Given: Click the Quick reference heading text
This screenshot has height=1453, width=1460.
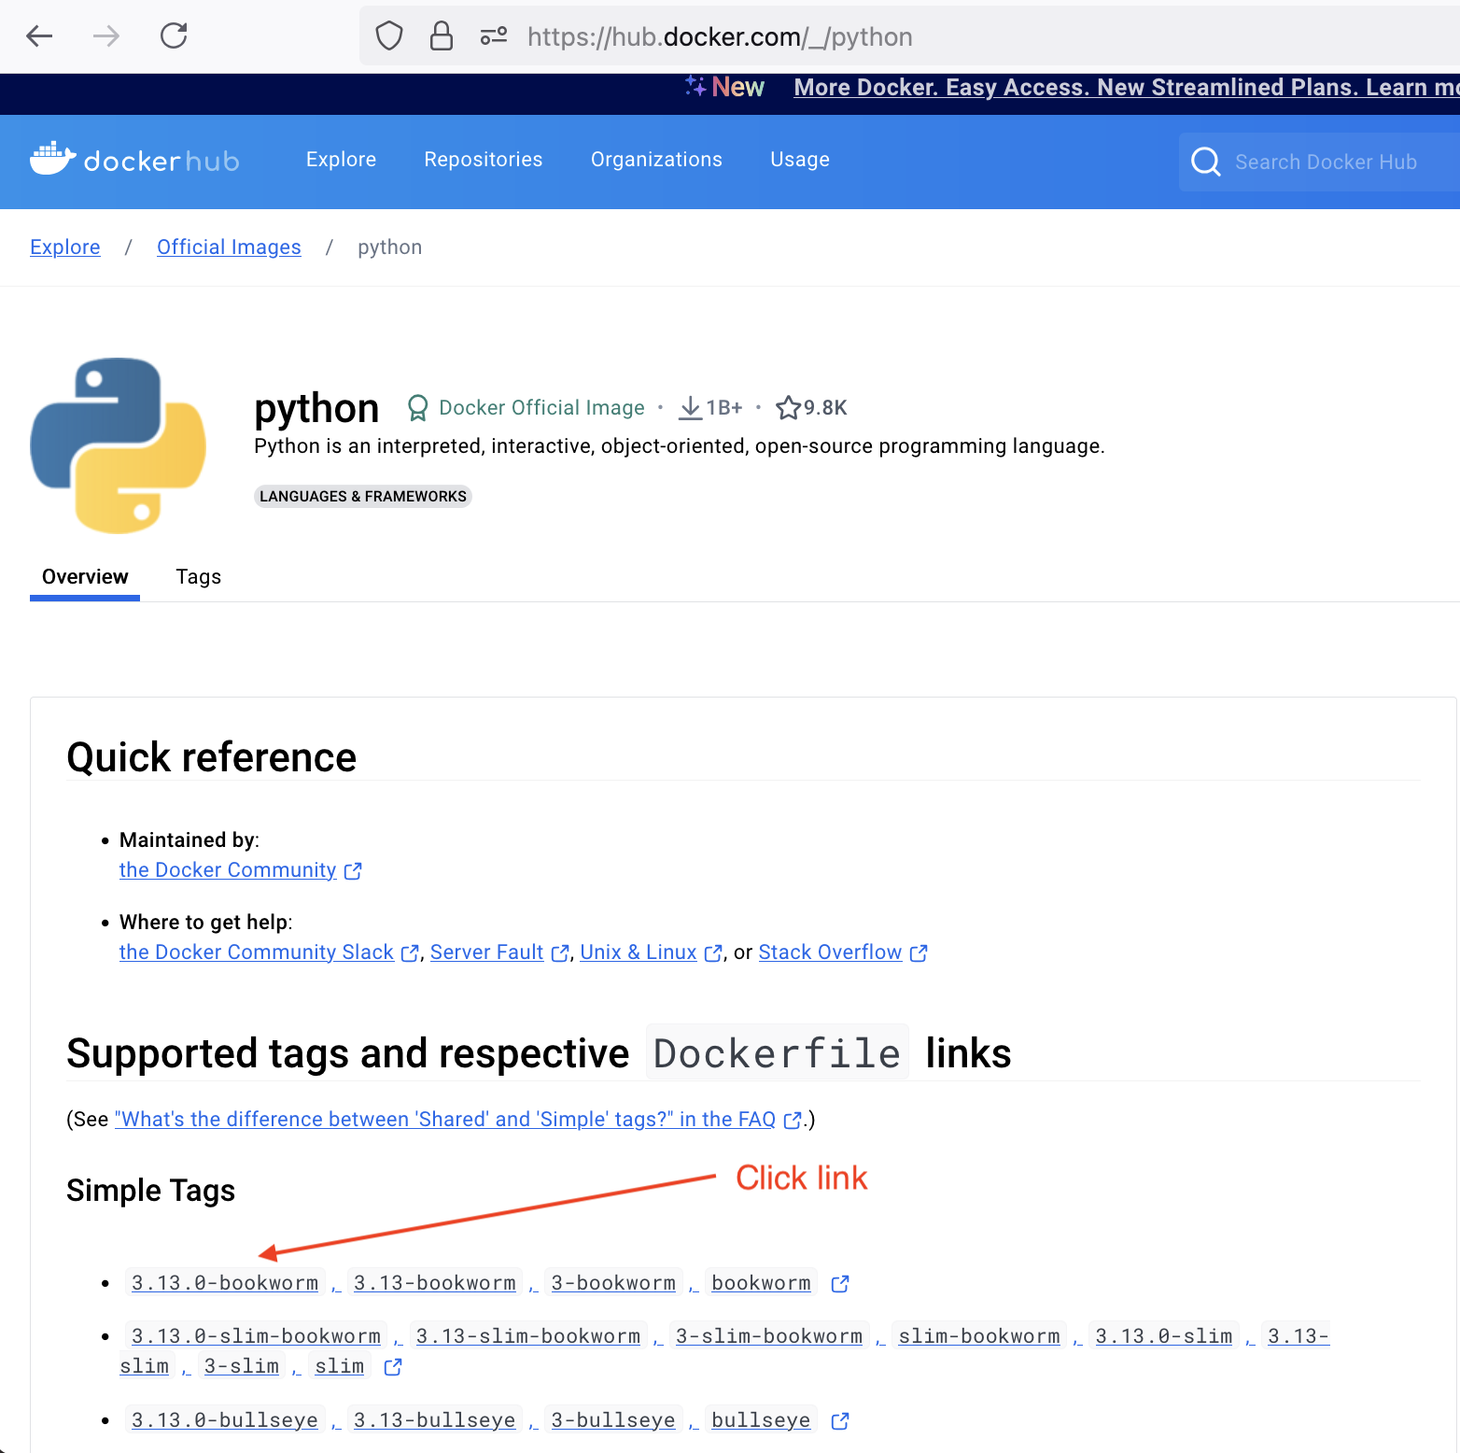Looking at the screenshot, I should (x=212, y=757).
